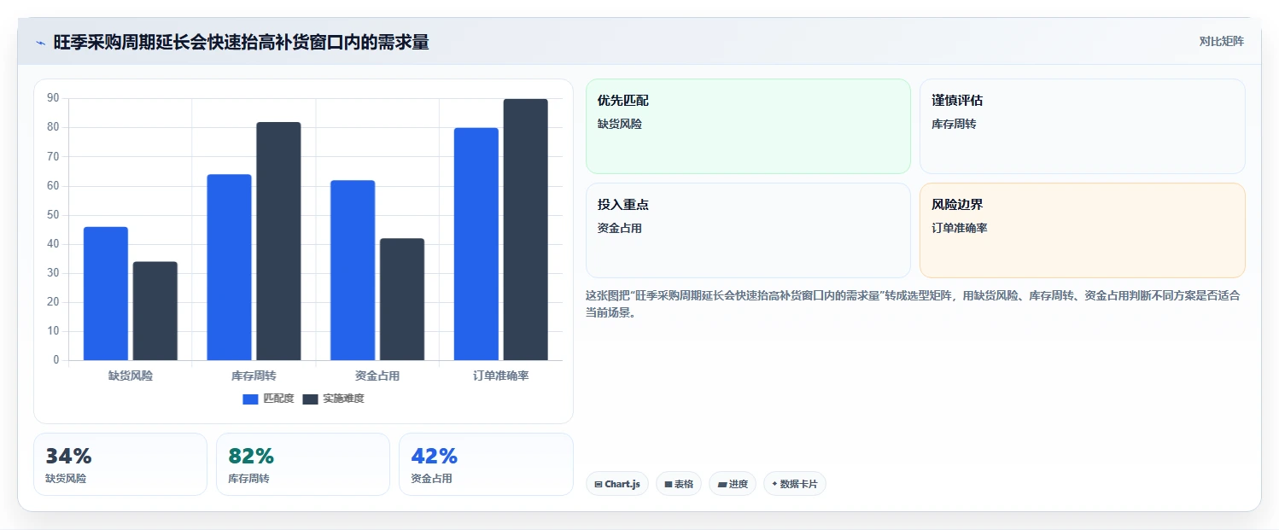Click the 对比矩阵 label in header

pos(1222,41)
